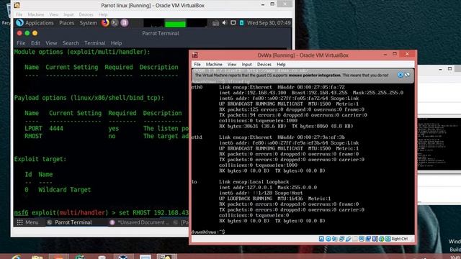Click the Right Ctrl host key label
461x259 pixels.
[x=400, y=239]
